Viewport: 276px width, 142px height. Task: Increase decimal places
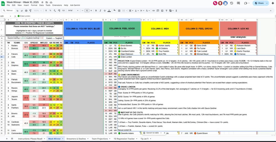coord(59,10)
